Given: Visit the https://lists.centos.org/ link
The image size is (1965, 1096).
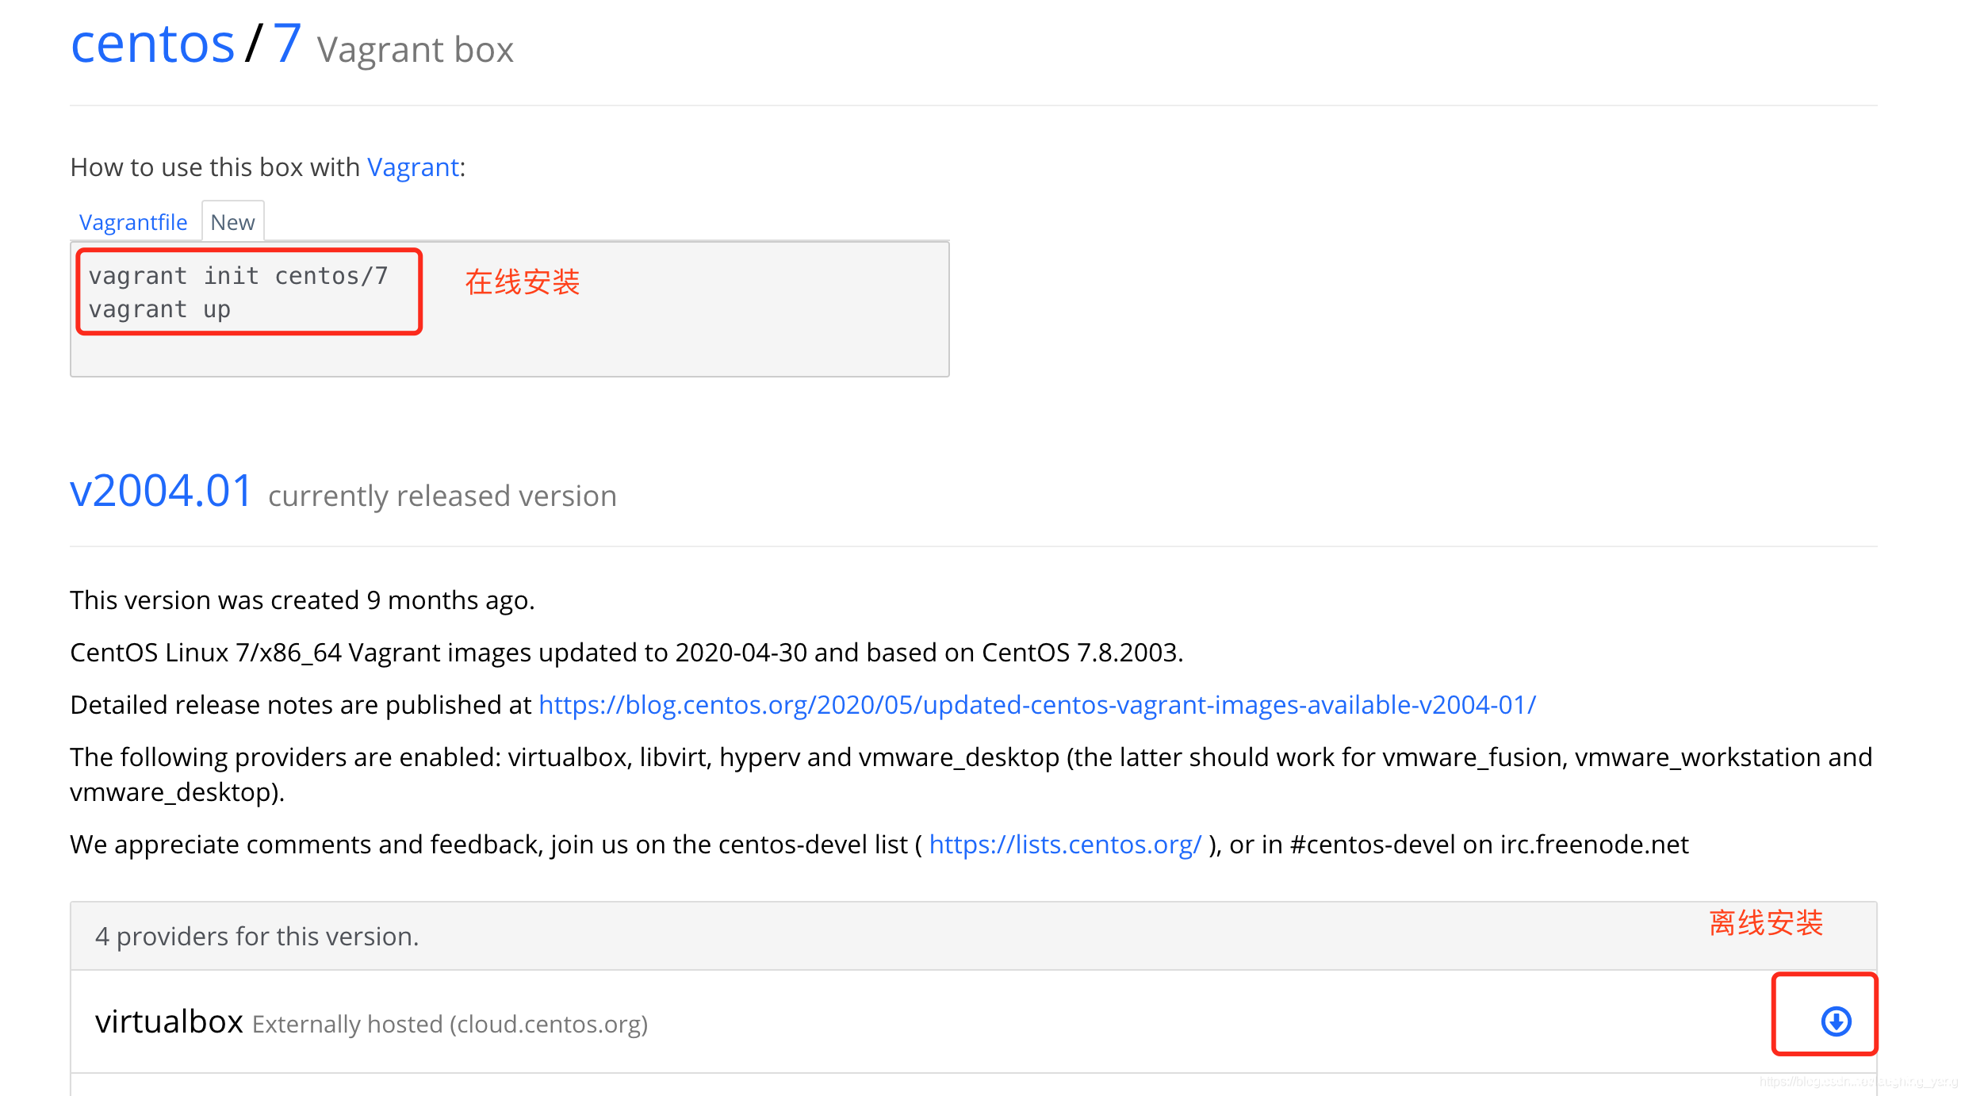Looking at the screenshot, I should tap(1065, 845).
